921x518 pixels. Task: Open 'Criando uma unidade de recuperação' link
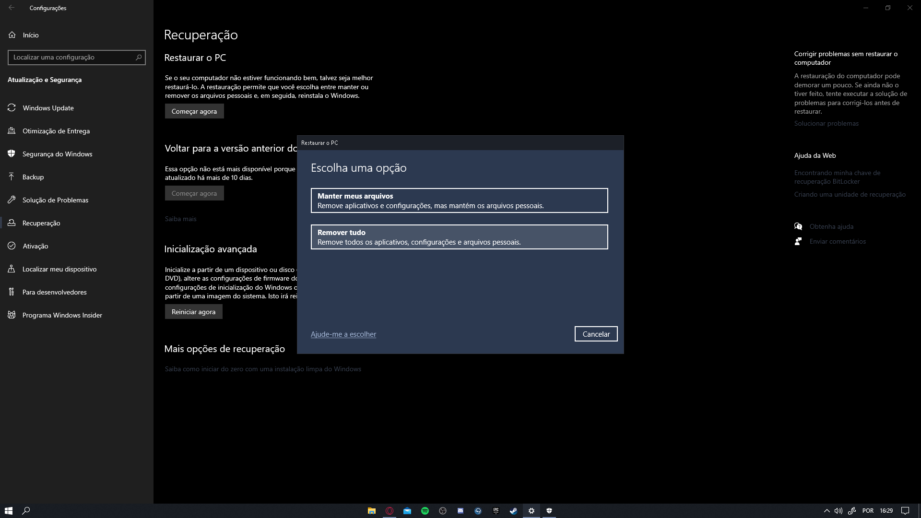point(850,194)
